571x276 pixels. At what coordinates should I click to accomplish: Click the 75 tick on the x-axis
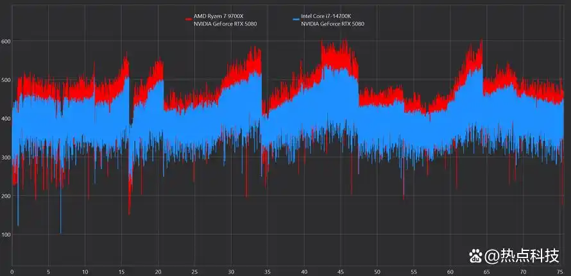[560, 272]
